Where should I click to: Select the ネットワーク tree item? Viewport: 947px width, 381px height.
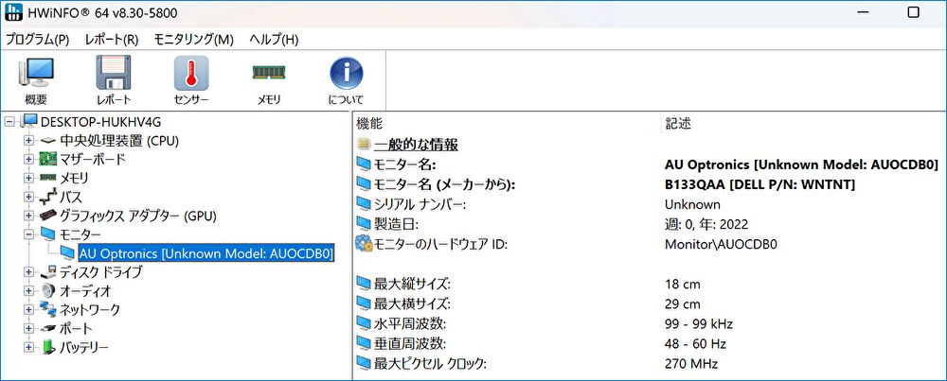coord(89,309)
